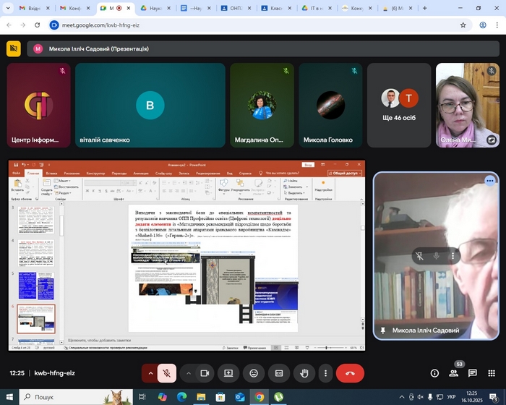
Task: Toggle closed captions button
Action: (279, 373)
